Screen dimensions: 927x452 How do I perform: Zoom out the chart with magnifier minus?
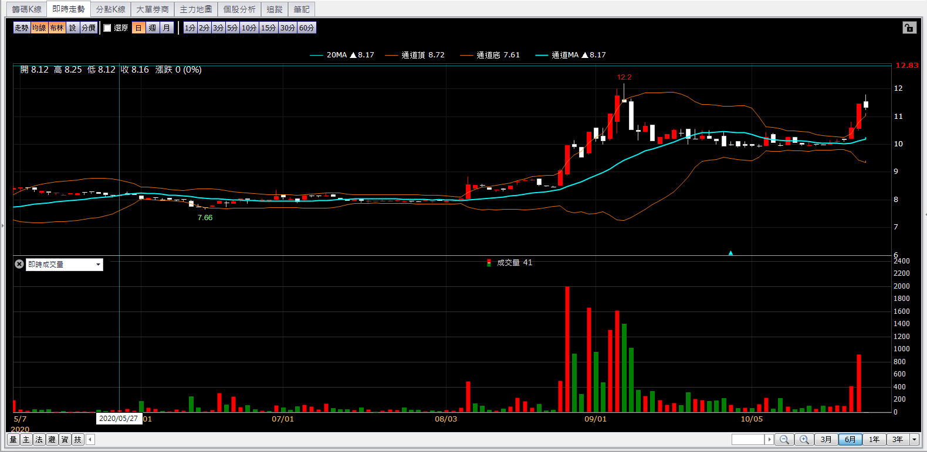click(x=784, y=439)
